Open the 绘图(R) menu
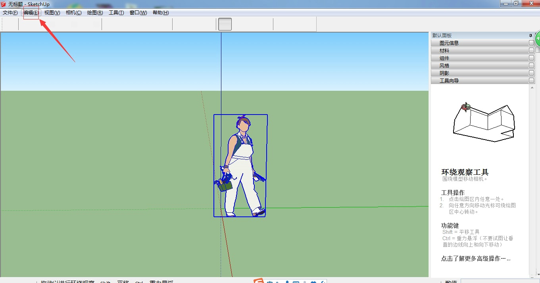The width and height of the screenshot is (540, 283). click(x=95, y=13)
